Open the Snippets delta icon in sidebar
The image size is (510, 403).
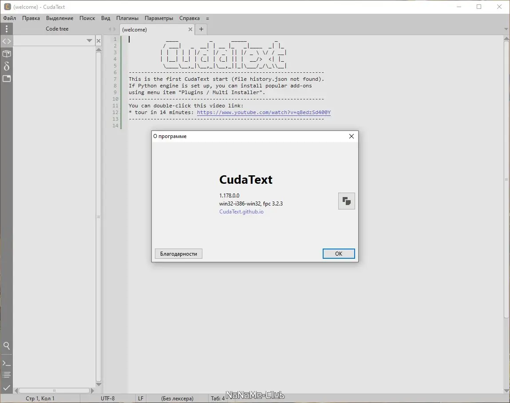coord(7,66)
